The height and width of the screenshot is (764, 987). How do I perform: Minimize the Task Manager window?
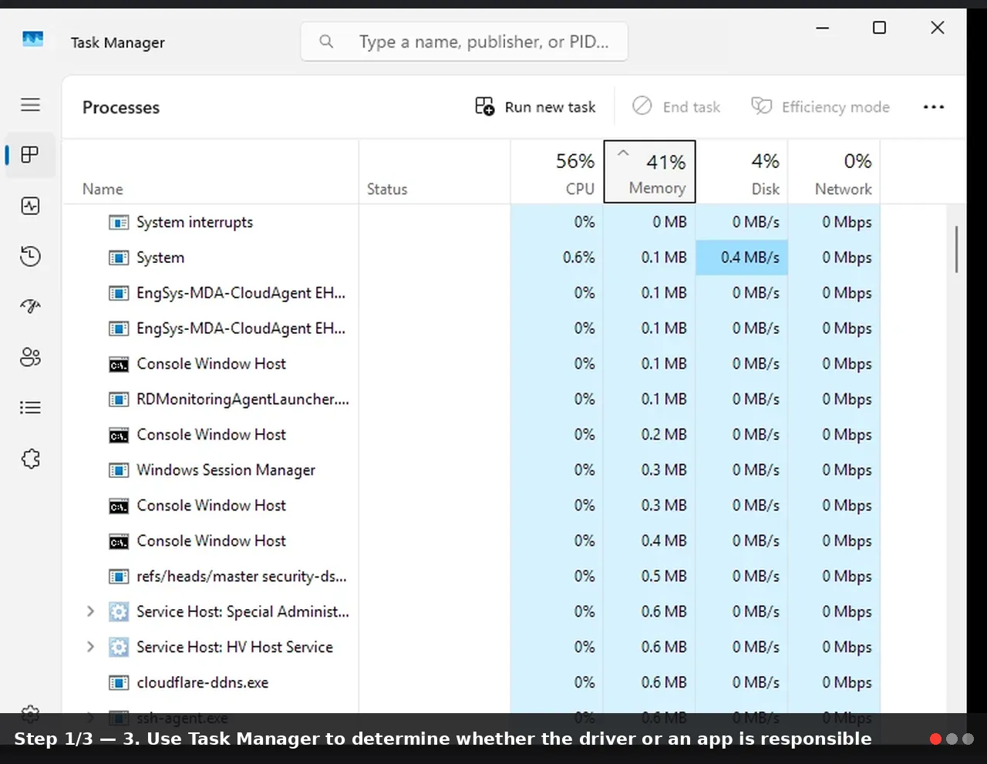pos(823,28)
